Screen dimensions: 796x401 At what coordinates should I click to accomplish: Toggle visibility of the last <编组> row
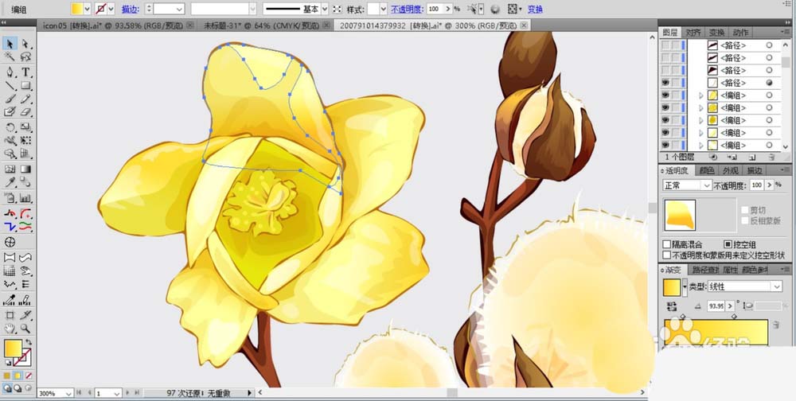[665, 145]
